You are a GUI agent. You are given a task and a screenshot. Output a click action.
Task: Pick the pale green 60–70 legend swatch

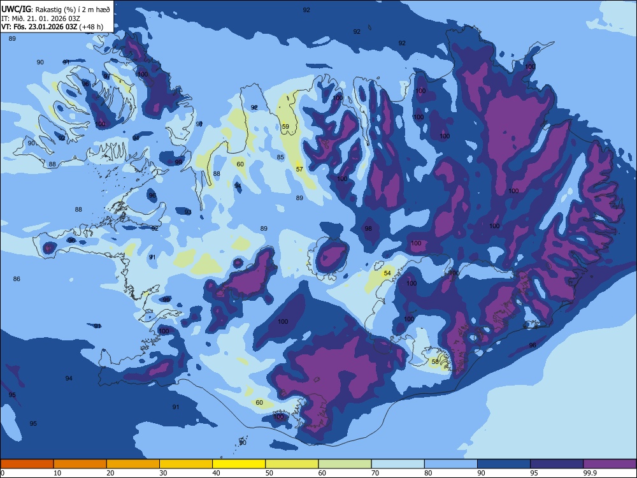(345, 464)
